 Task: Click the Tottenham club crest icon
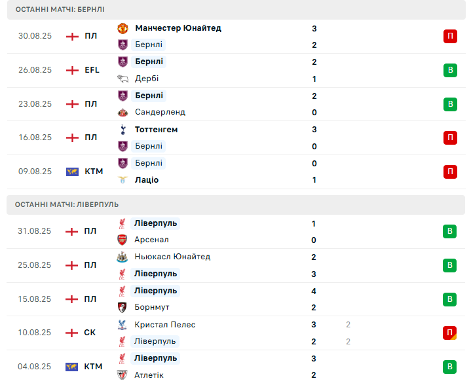tap(122, 130)
